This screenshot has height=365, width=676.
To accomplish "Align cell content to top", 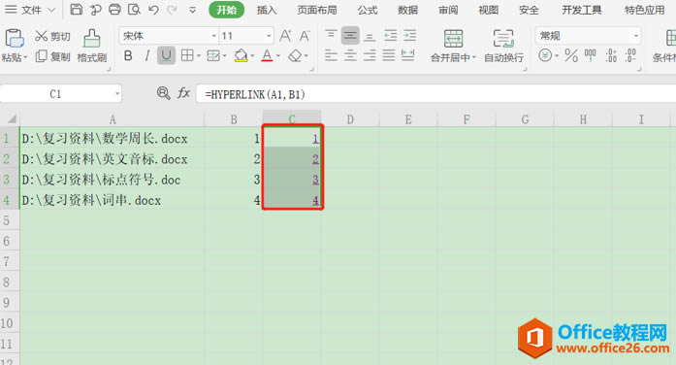I will tap(331, 35).
